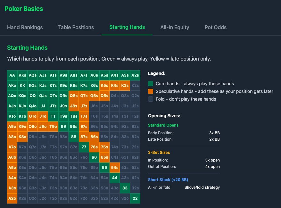
Task: Click the dark Fold legend swatch
Action: point(150,99)
